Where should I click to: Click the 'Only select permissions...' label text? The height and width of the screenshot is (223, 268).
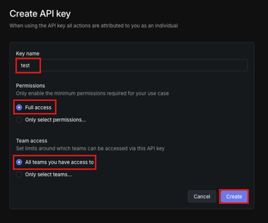point(55,120)
